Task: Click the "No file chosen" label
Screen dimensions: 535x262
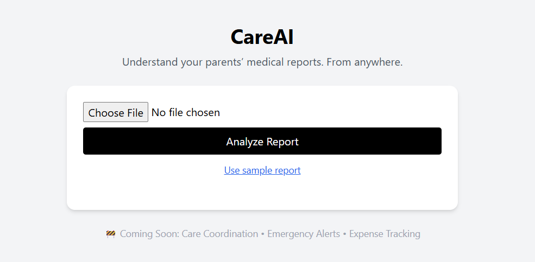Action: tap(186, 113)
